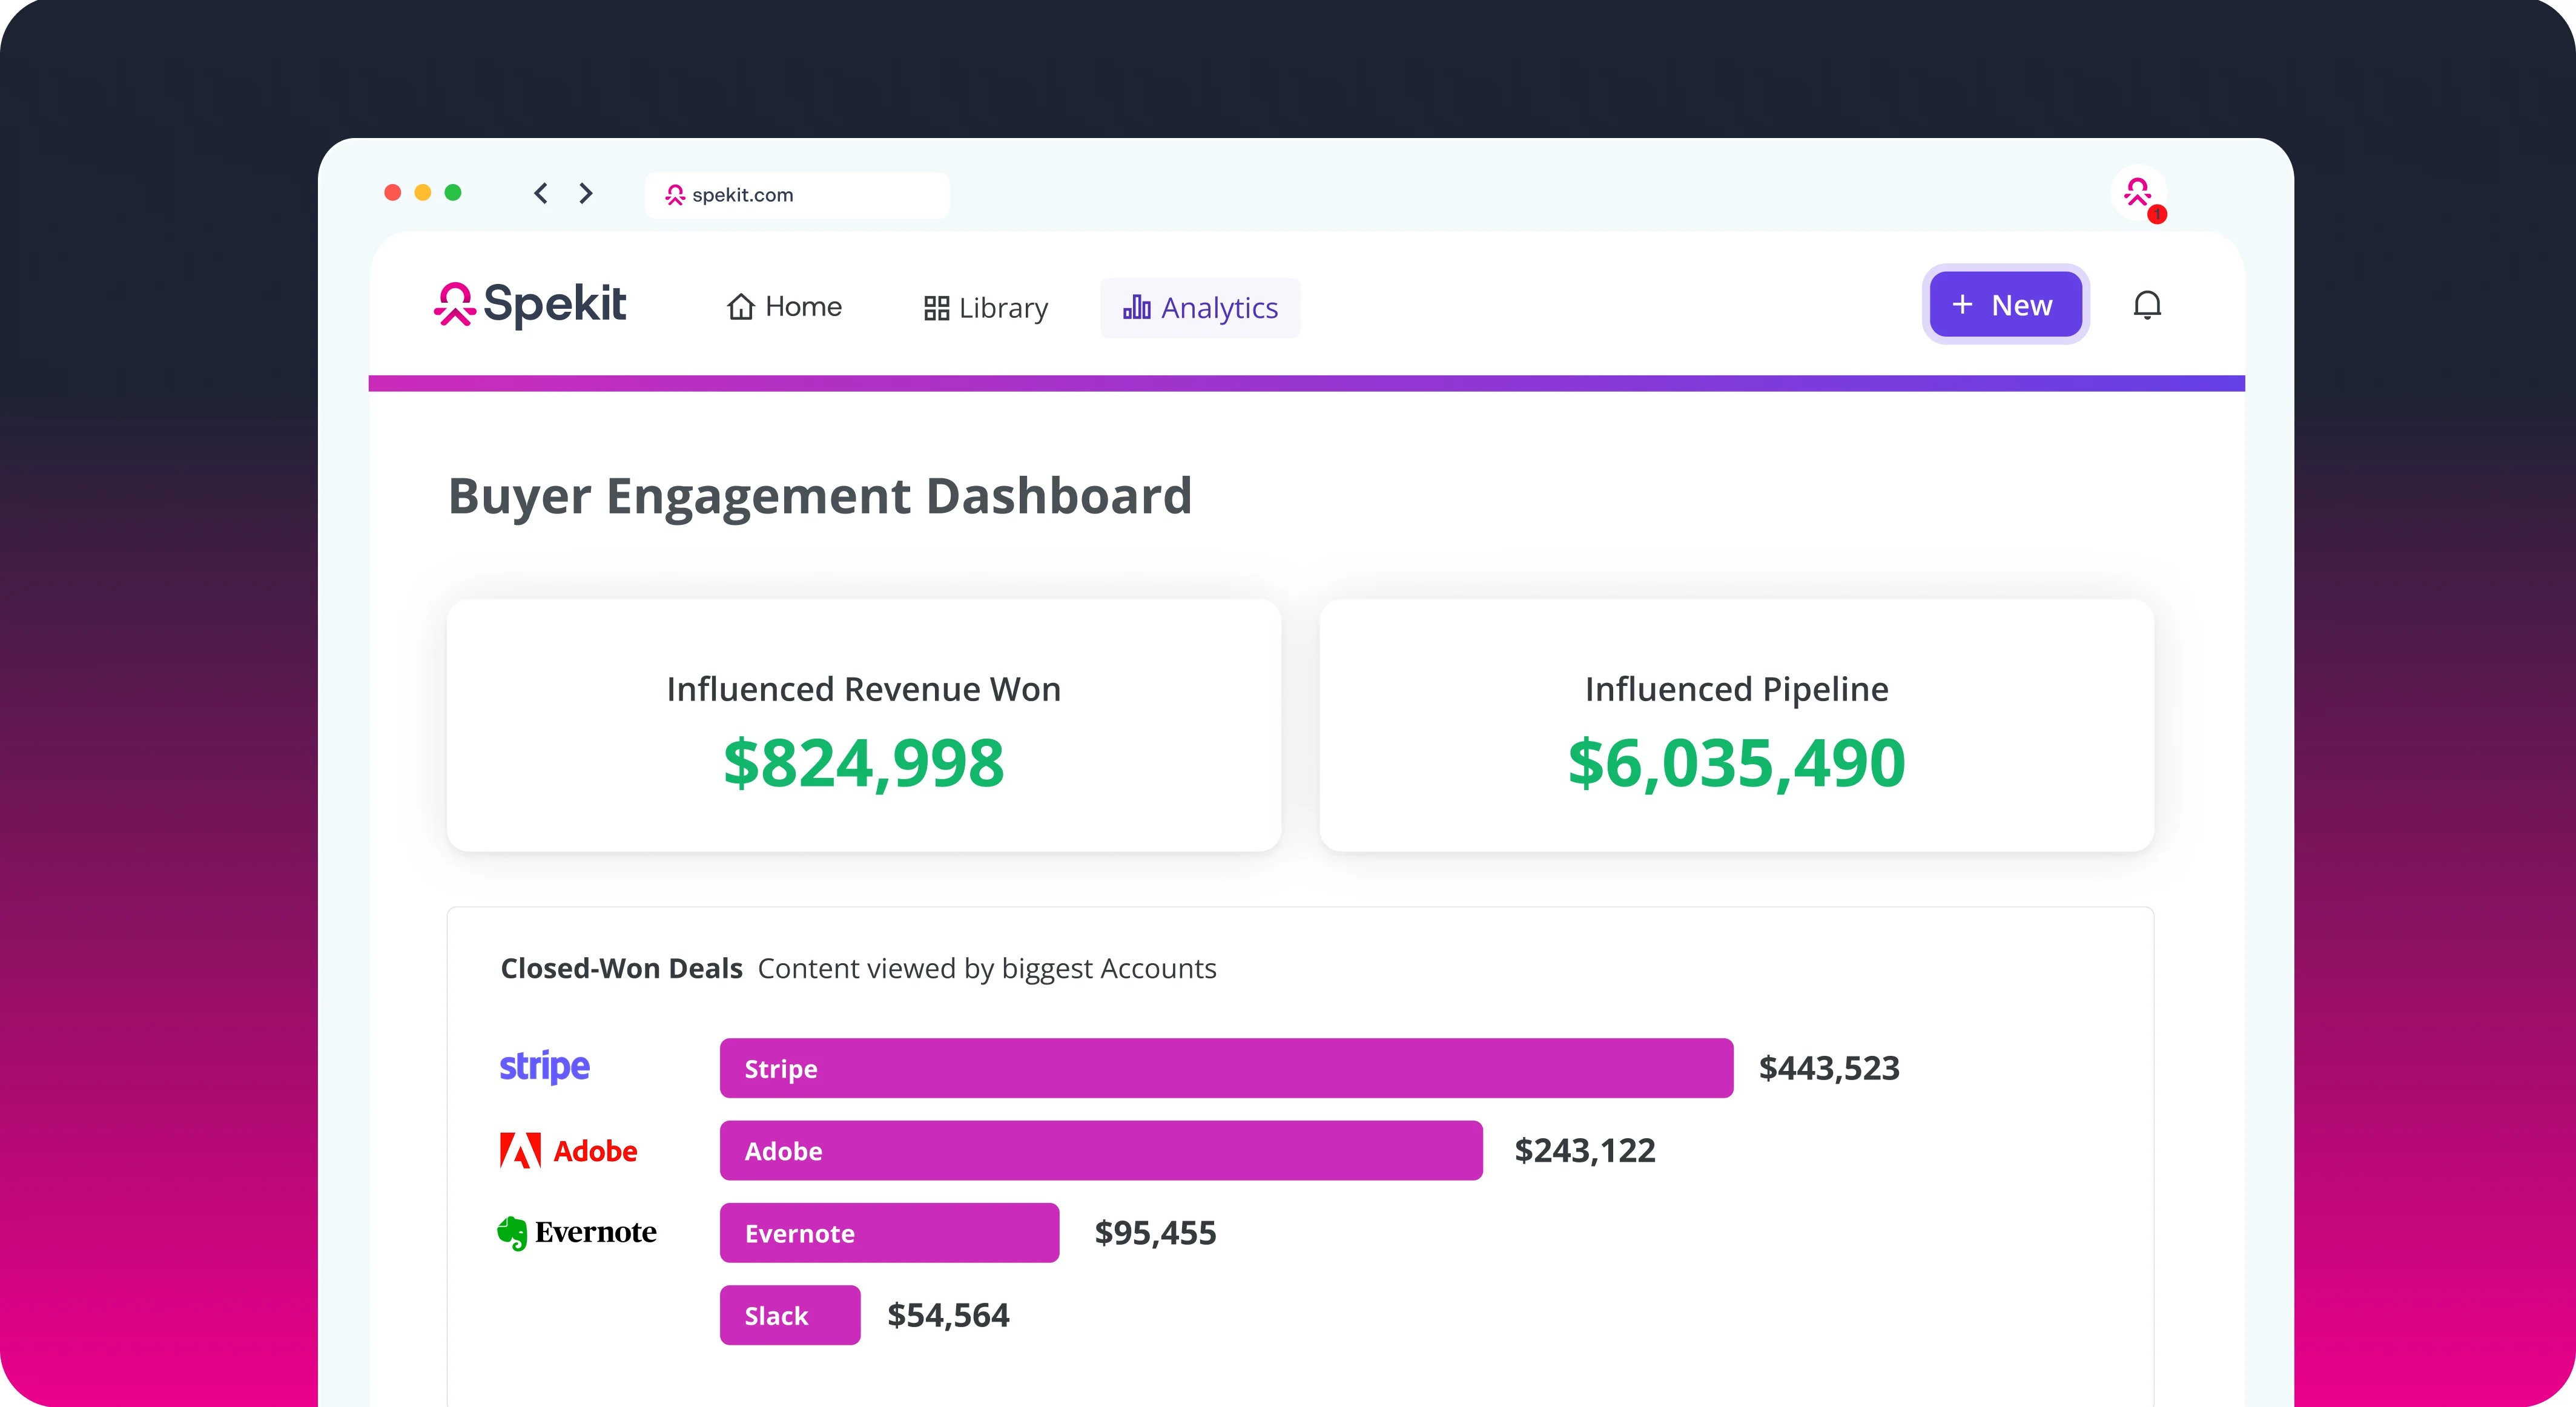
Task: Click the Closed-Won Deals heading
Action: [621, 968]
